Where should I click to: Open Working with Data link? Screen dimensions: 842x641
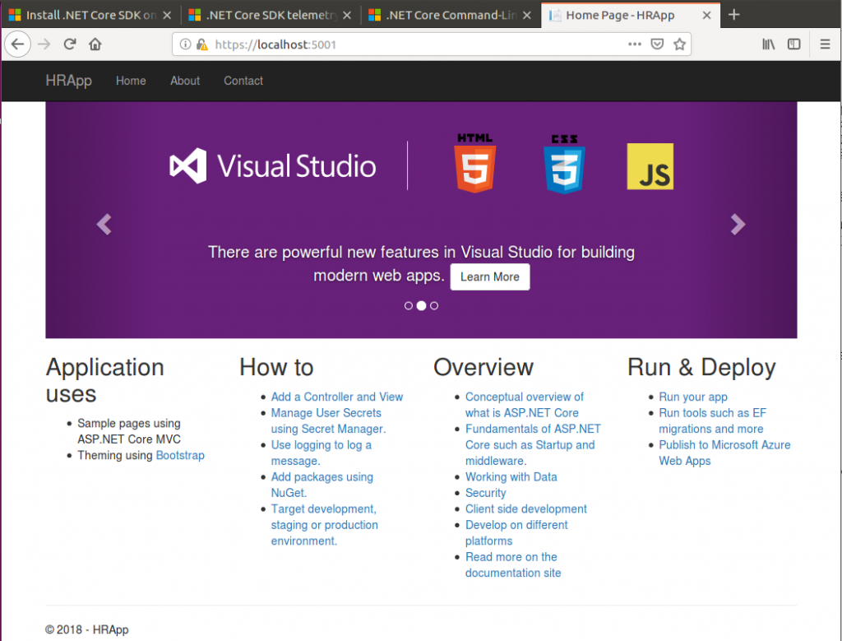click(511, 476)
